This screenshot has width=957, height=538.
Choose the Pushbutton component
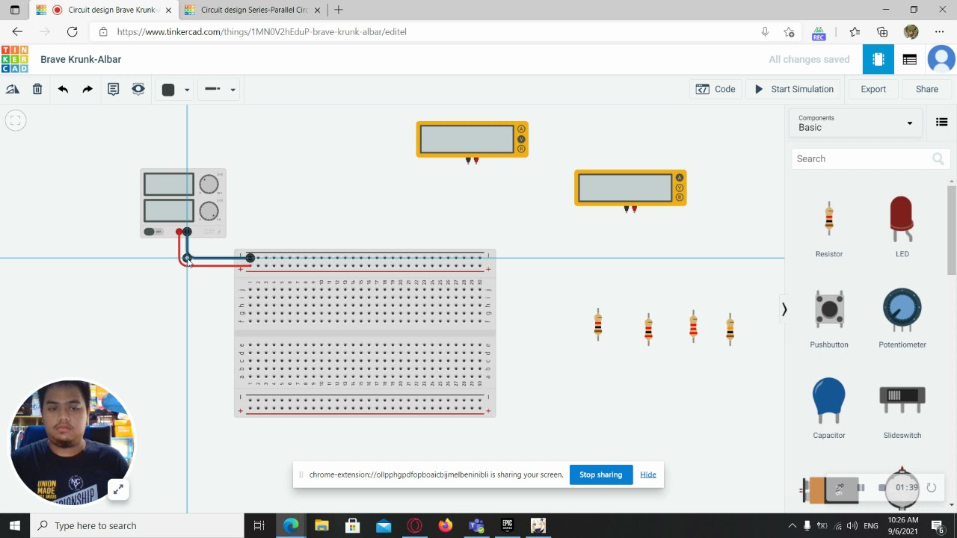point(829,318)
